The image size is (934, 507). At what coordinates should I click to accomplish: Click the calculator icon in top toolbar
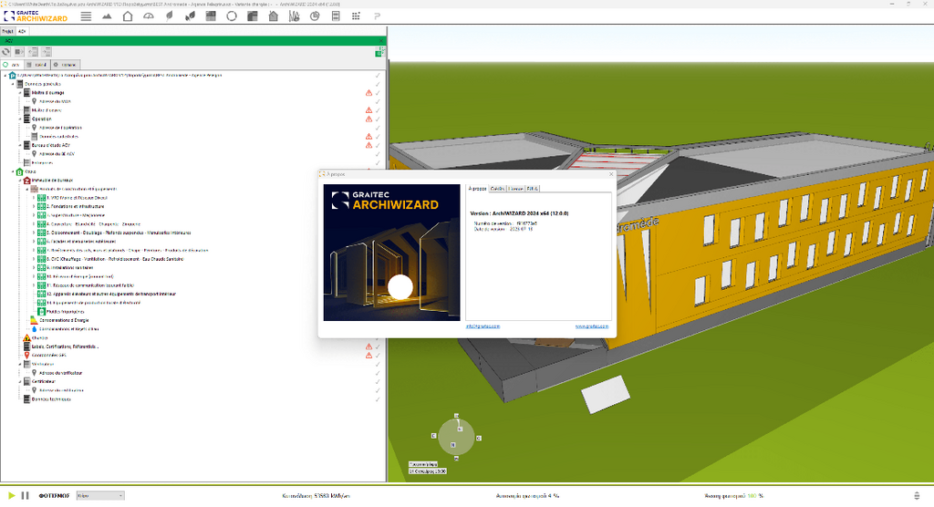pyautogui.click(x=336, y=16)
